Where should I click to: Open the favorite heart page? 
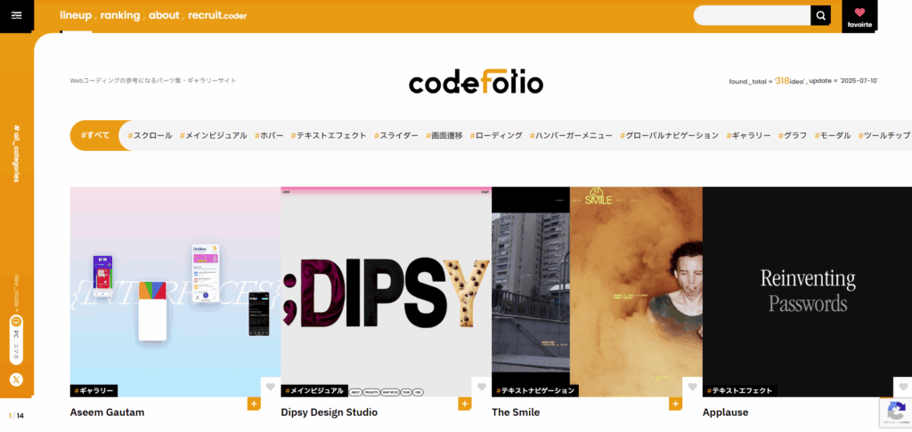(x=859, y=16)
